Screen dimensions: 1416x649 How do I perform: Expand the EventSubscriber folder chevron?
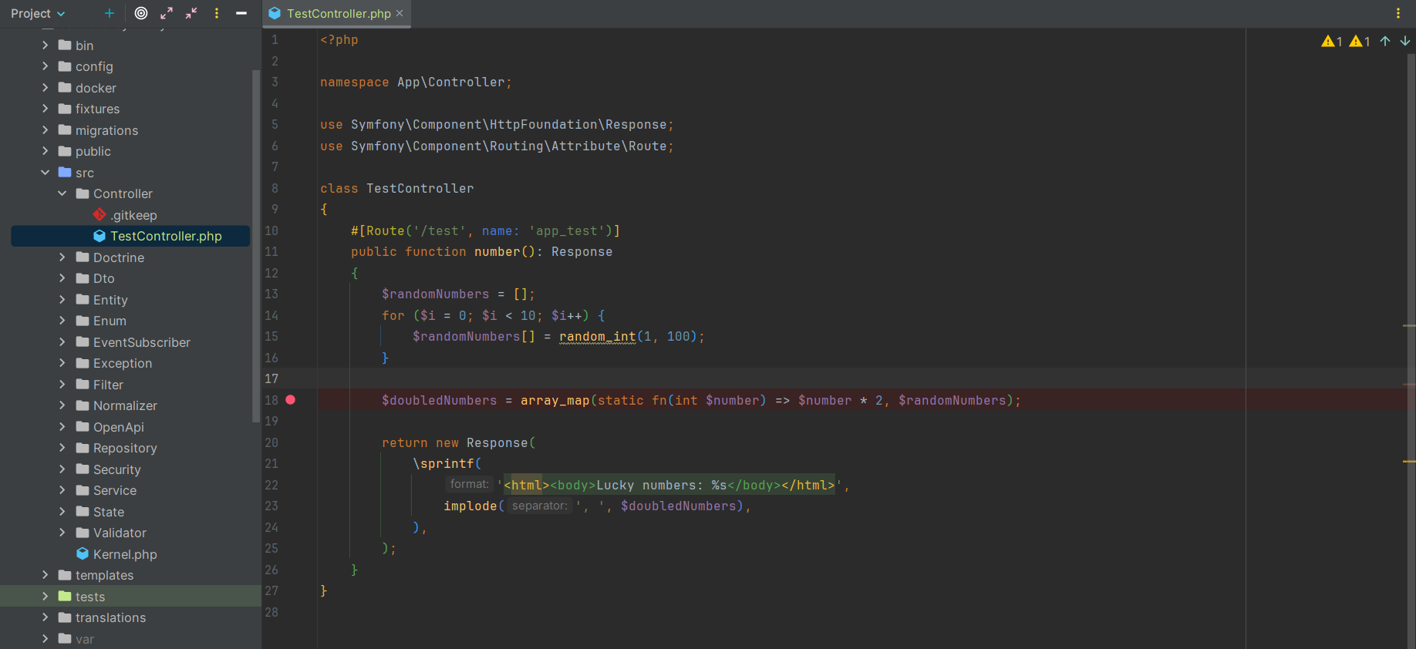pyautogui.click(x=62, y=342)
